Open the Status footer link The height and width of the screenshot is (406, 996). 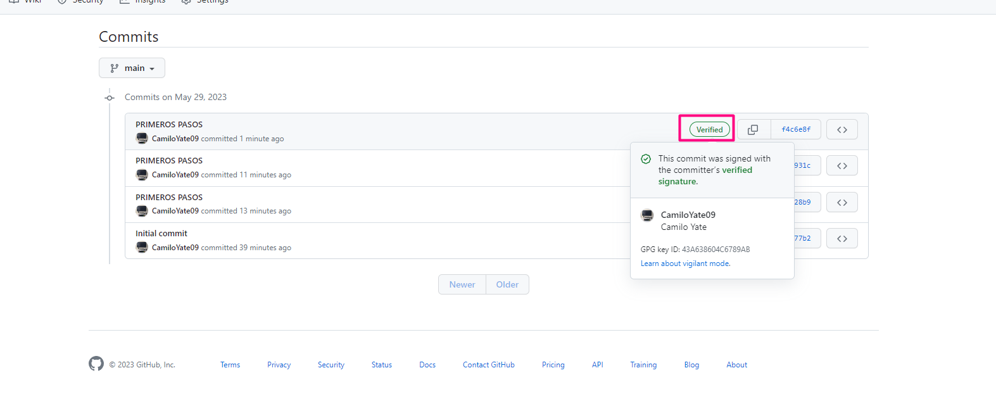pos(382,365)
